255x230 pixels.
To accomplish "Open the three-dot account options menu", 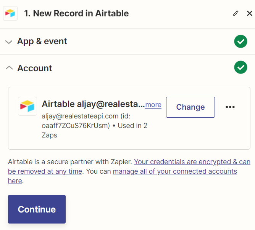I will point(230,107).
